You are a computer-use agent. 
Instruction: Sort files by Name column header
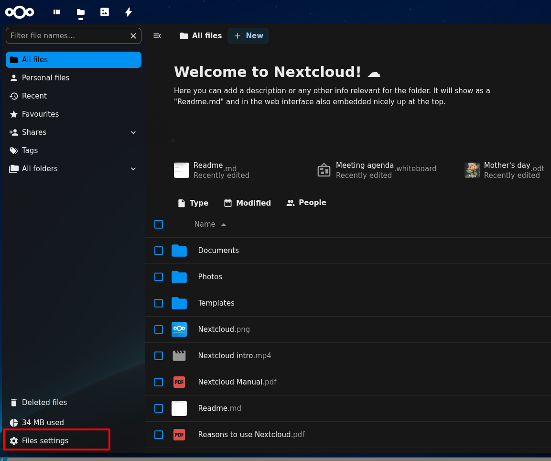click(205, 224)
